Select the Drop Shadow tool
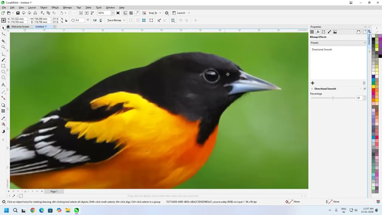 pyautogui.click(x=3, y=105)
